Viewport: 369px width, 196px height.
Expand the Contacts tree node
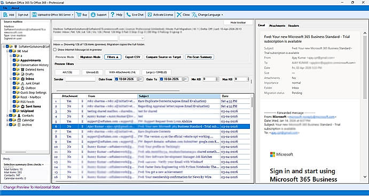tap(7, 116)
